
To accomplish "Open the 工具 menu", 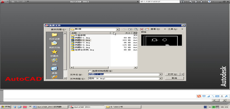I will (x=173, y=29).
